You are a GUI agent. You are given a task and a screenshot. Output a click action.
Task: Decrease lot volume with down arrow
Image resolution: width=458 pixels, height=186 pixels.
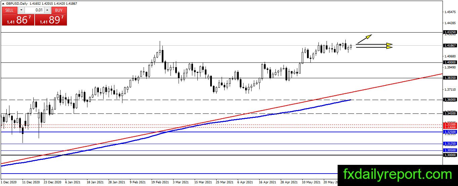[x=21, y=10]
